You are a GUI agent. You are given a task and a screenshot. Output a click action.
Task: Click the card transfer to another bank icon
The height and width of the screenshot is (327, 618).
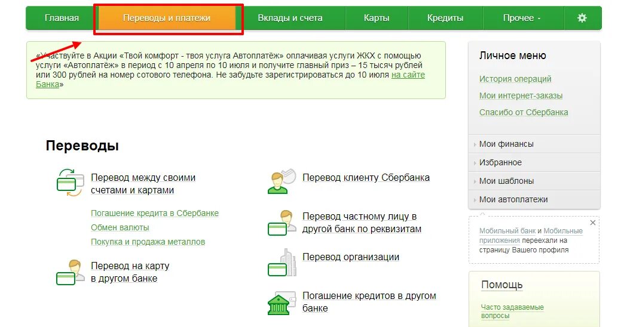[x=70, y=272]
